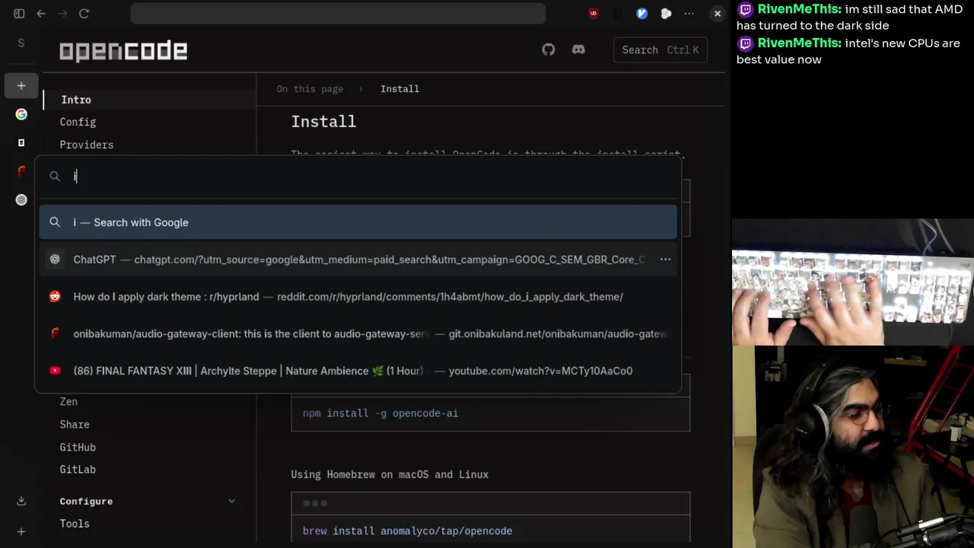Select the ChatGPT suggestion row
Image resolution: width=974 pixels, height=548 pixels.
pos(358,260)
